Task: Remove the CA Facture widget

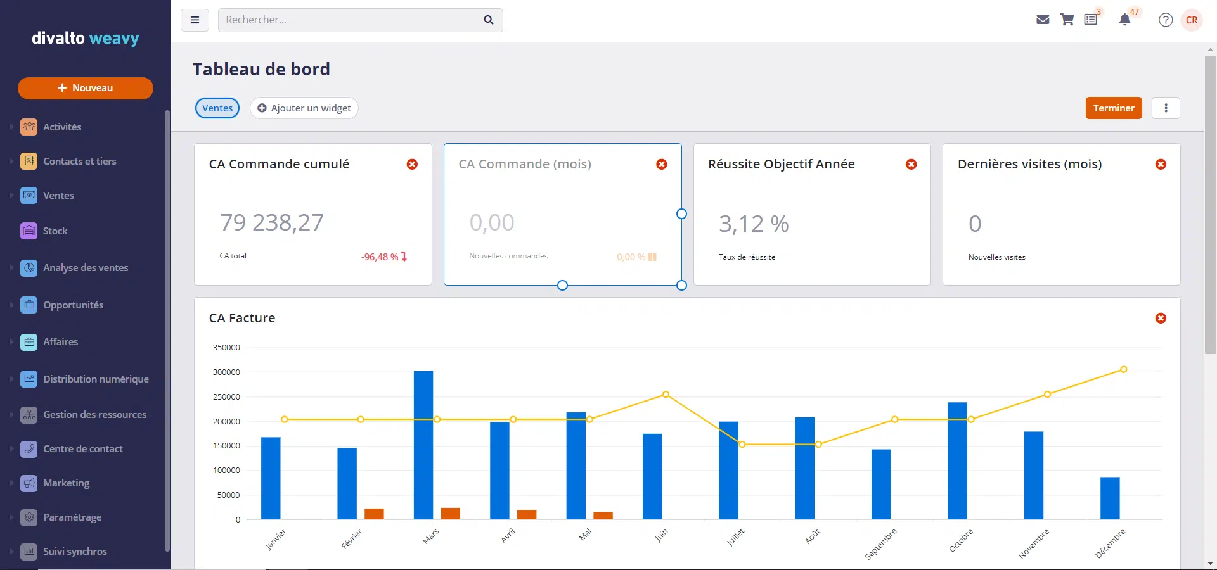Action: (1161, 318)
